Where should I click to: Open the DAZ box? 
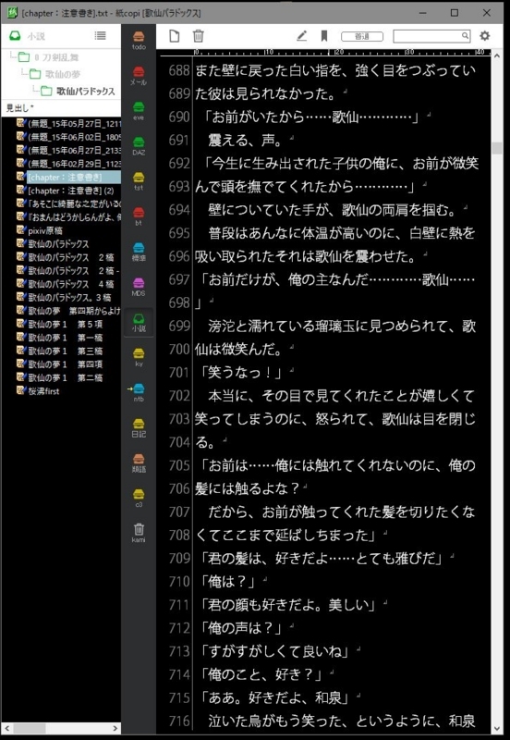click(139, 145)
